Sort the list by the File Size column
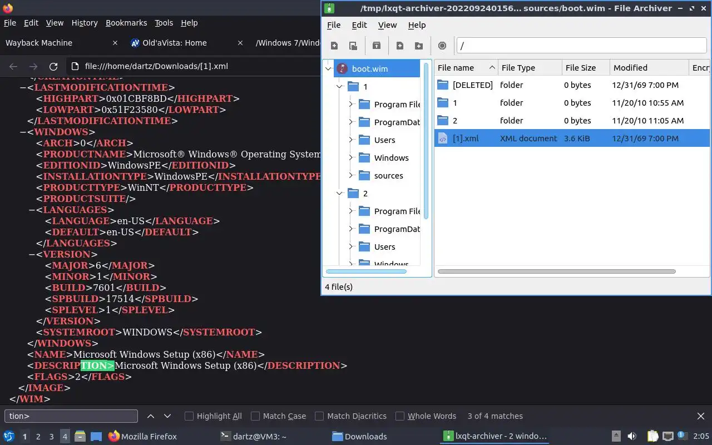The width and height of the screenshot is (712, 445). [586, 68]
